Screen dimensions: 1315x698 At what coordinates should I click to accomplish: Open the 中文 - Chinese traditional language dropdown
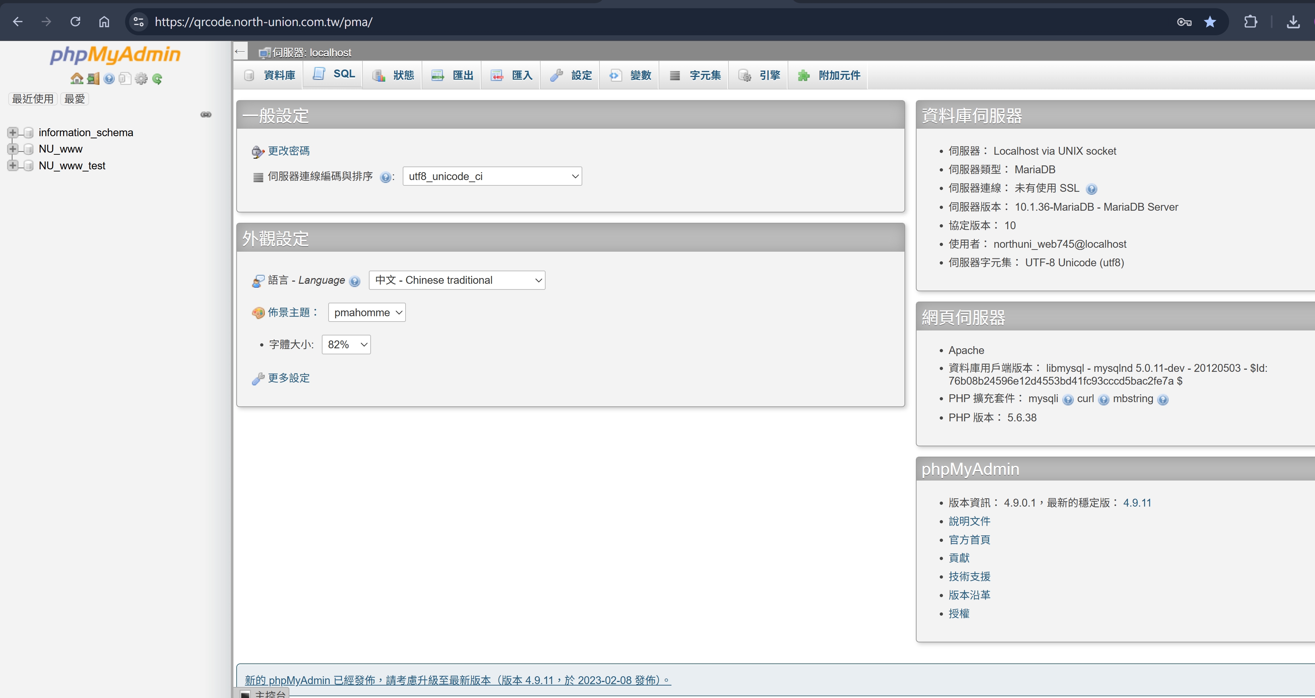coord(457,280)
